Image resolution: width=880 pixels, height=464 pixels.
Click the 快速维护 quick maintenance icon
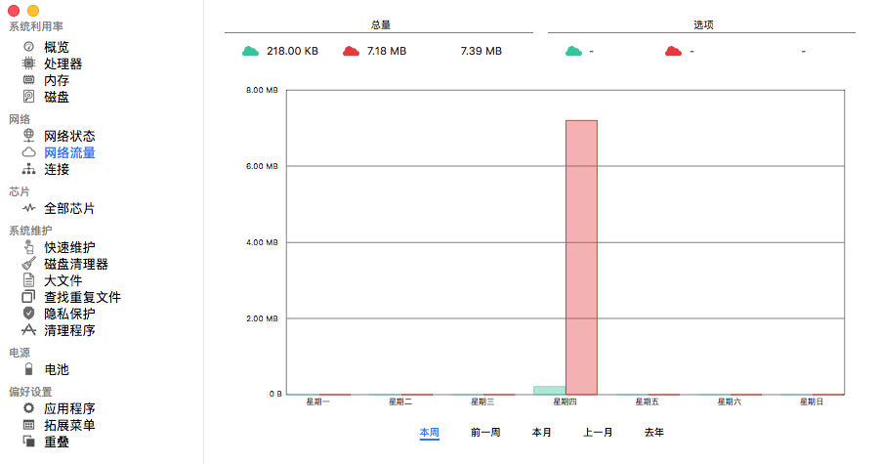tap(28, 247)
